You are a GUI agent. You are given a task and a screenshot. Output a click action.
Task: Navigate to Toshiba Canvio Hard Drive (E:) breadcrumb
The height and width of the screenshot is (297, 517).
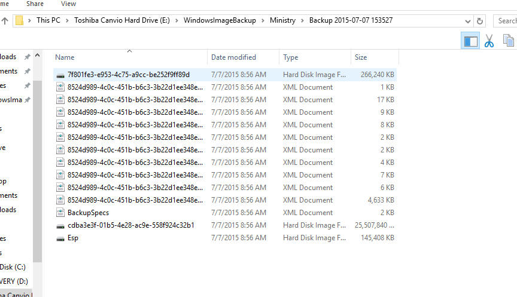click(x=122, y=20)
